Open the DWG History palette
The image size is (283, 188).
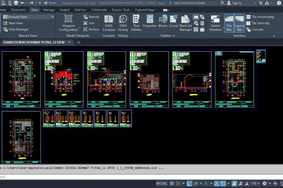123,23
